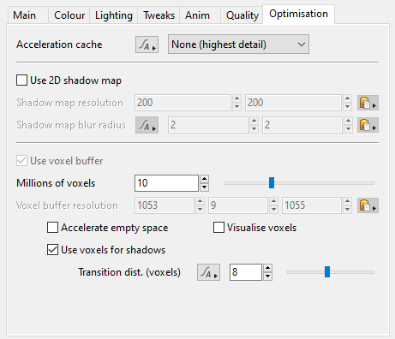Toggle Use voxel buffer checkbox
The image size is (395, 339).
pos(22,161)
